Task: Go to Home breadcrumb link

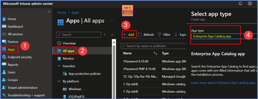Action: pos(61,12)
